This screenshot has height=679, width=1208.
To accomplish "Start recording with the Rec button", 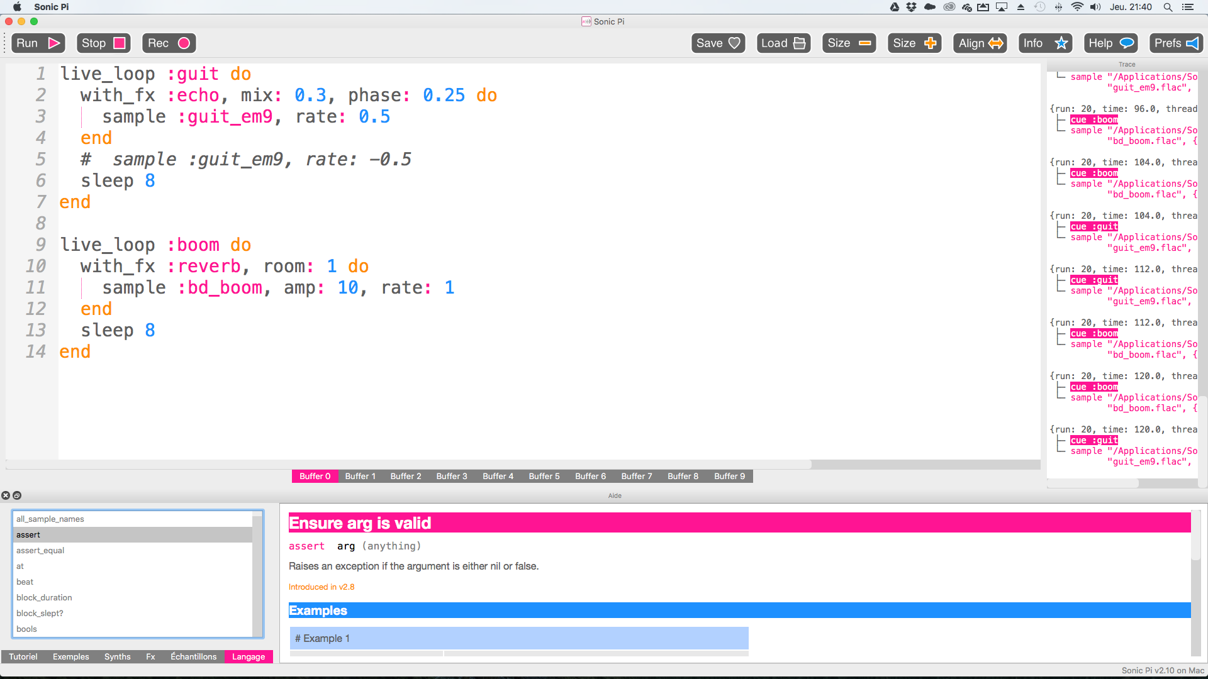I will tap(169, 43).
